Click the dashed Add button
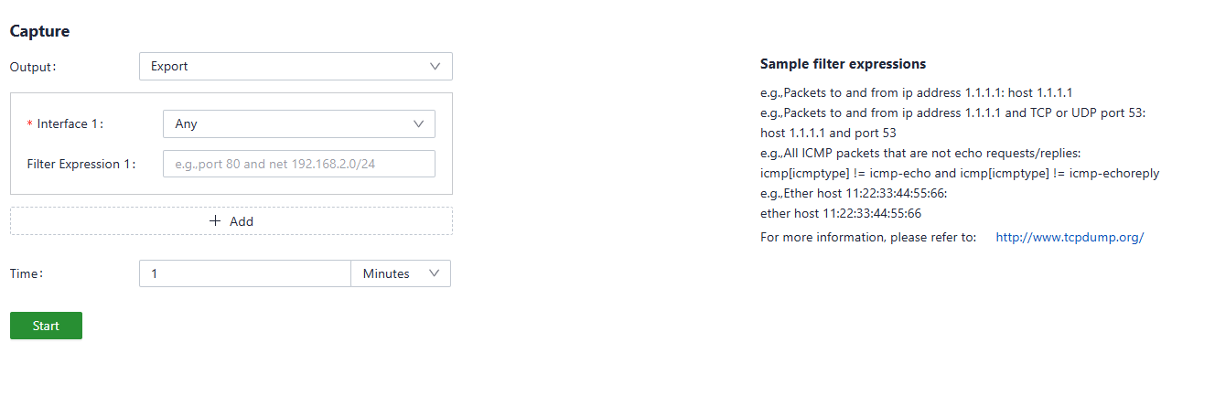1215x396 pixels. [231, 221]
